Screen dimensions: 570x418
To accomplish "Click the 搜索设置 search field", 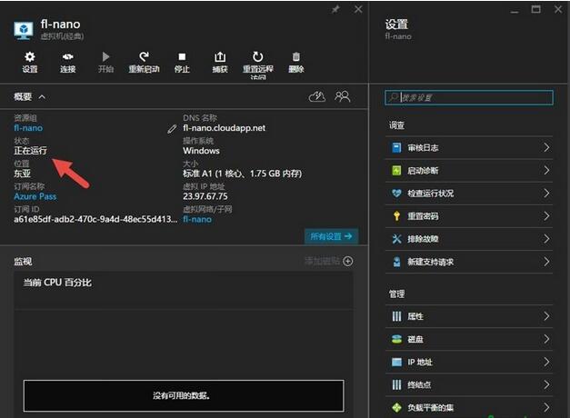I will 469,97.
